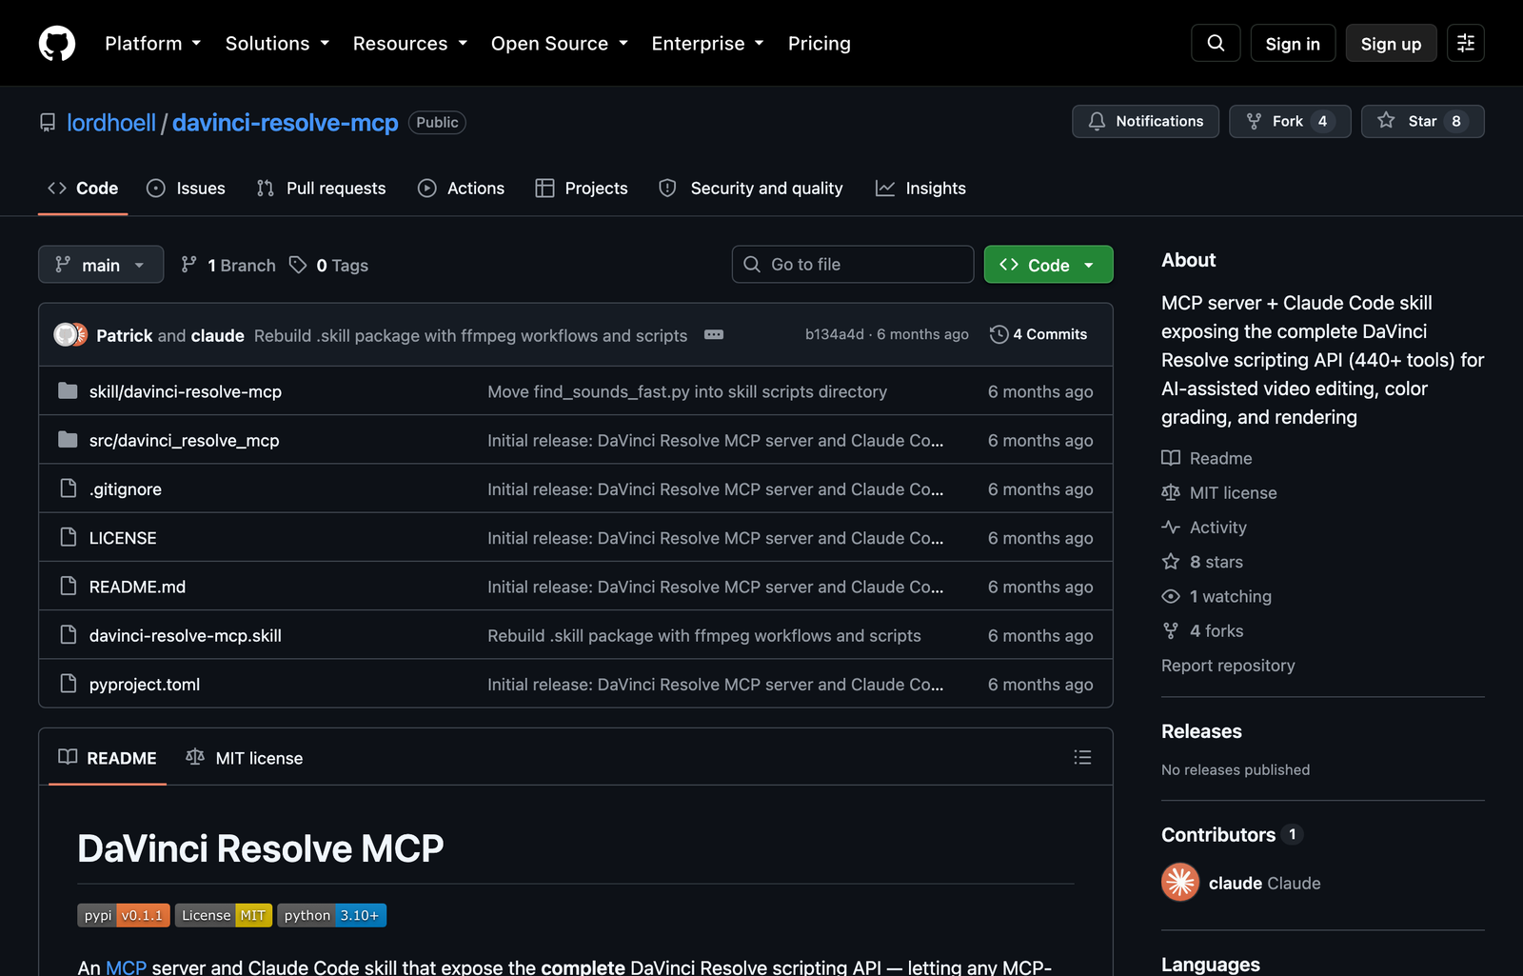The height and width of the screenshot is (976, 1523).
Task: Open the appearance settings sliders icon
Action: (1466, 43)
